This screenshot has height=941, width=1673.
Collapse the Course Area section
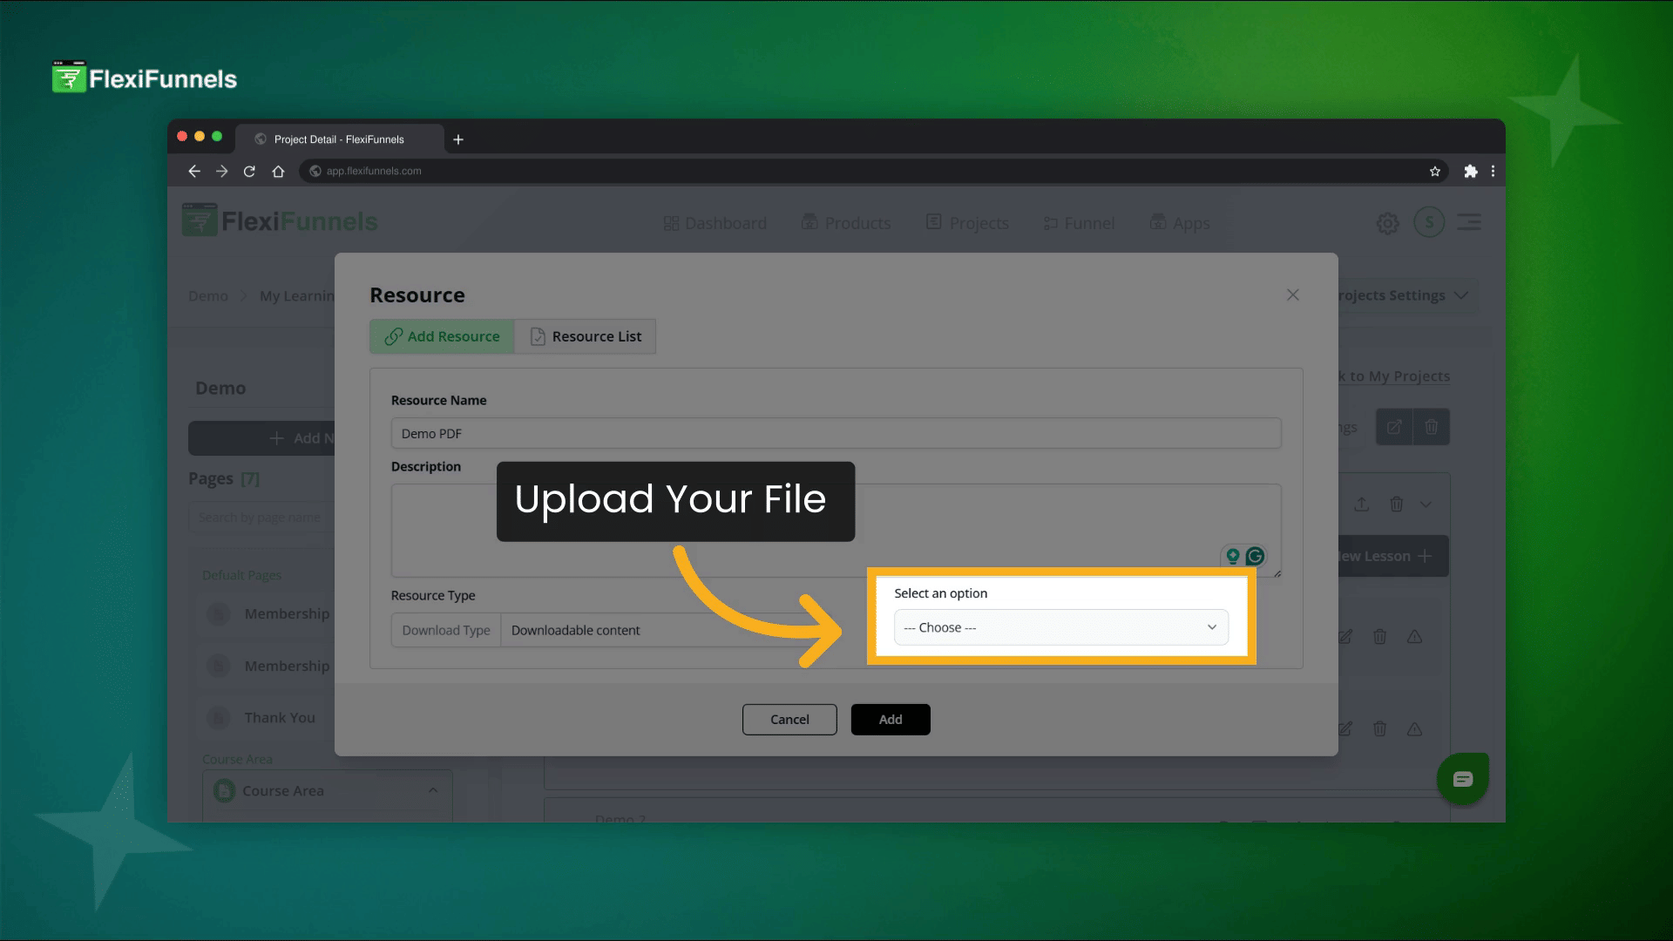(432, 790)
